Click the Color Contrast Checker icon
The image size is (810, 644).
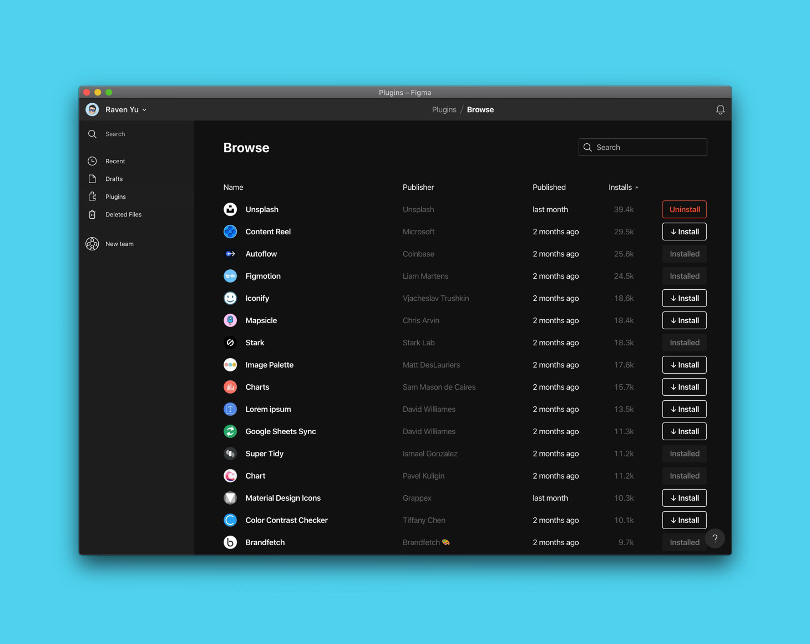230,520
